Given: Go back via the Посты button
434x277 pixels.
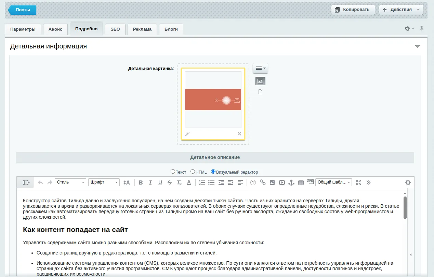Looking at the screenshot, I should [x=23, y=10].
